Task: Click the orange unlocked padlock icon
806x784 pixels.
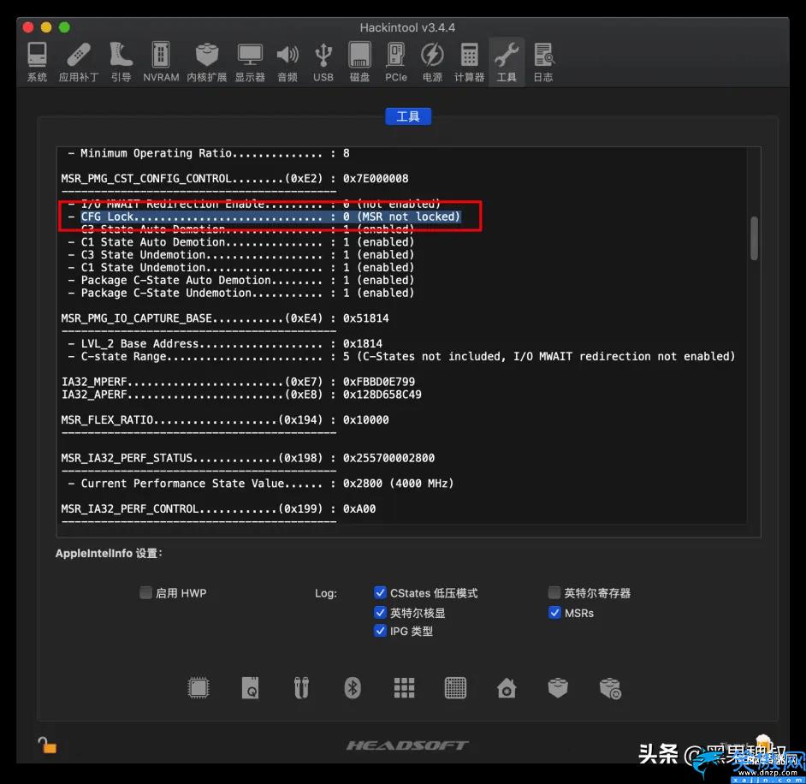Action: pos(47,745)
